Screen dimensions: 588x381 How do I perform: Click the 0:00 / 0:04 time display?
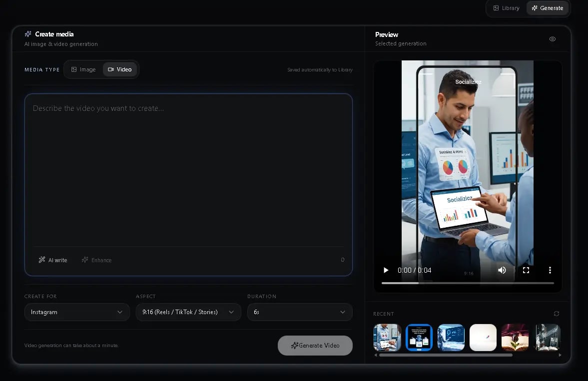pyautogui.click(x=414, y=270)
